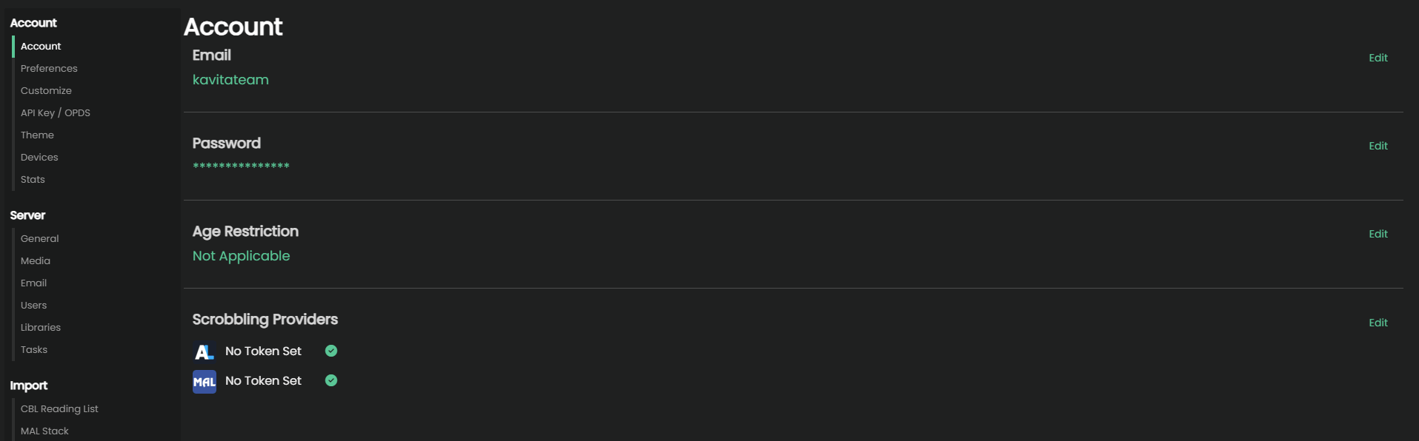The width and height of the screenshot is (1419, 441).
Task: Go to the Theme settings
Action: [37, 135]
